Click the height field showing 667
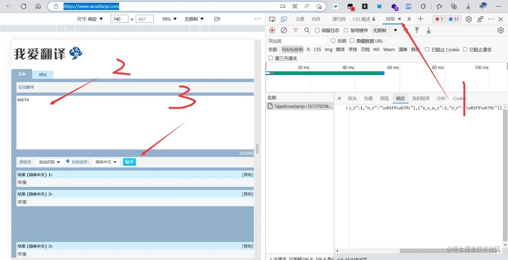The width and height of the screenshot is (508, 260). (x=145, y=19)
